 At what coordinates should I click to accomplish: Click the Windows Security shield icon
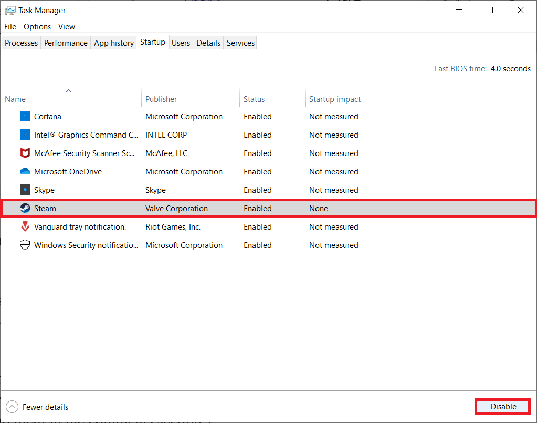pyautogui.click(x=25, y=245)
